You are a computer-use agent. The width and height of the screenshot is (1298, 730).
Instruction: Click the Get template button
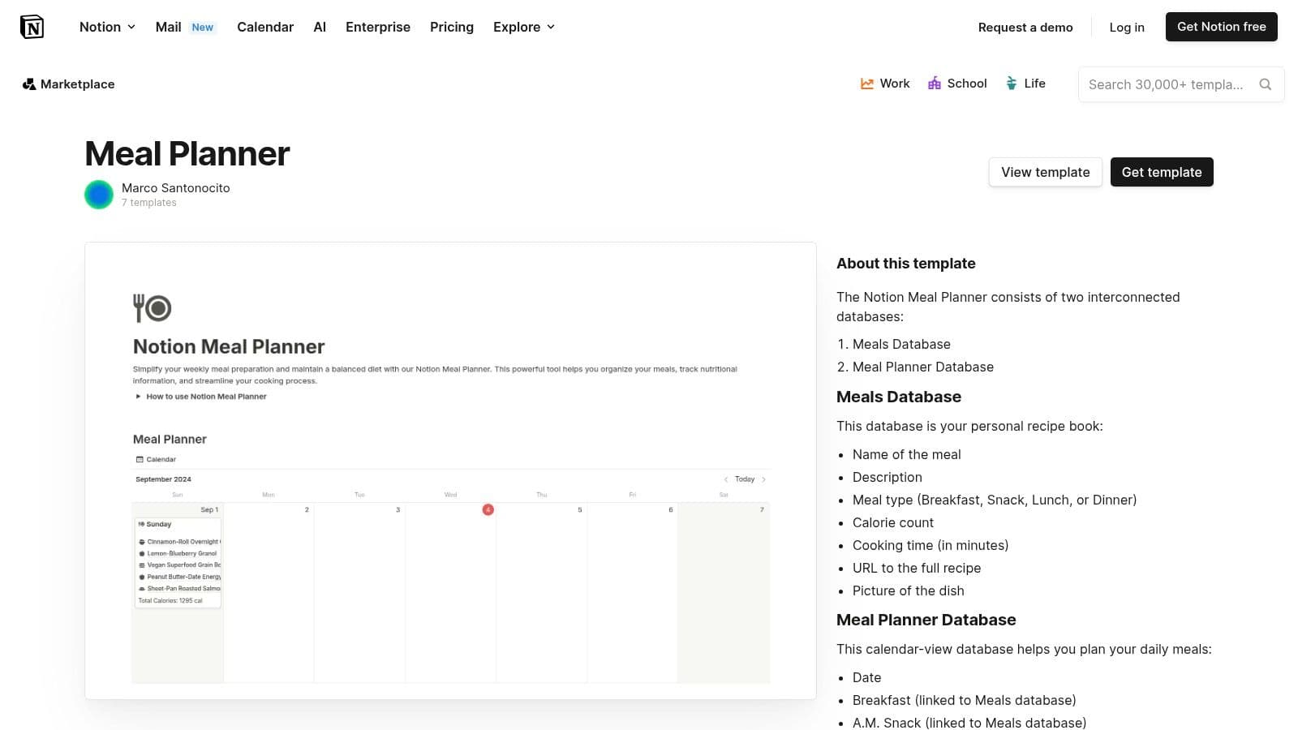(x=1162, y=172)
